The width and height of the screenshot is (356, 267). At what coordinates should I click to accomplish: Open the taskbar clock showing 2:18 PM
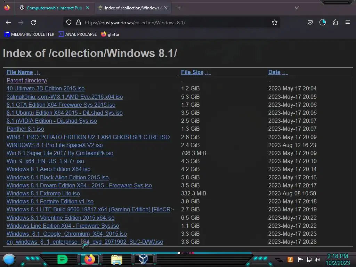338,259
